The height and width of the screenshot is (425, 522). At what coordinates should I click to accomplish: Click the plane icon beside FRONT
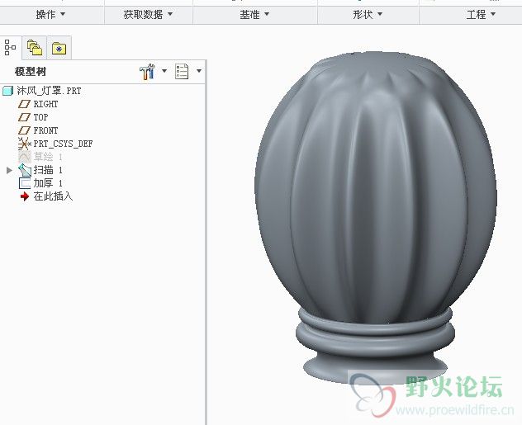[24, 130]
